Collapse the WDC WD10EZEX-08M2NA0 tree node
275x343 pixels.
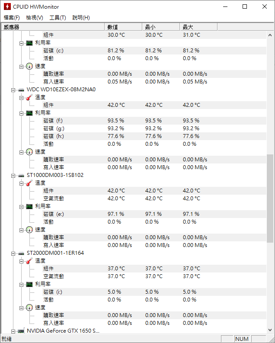point(13,90)
